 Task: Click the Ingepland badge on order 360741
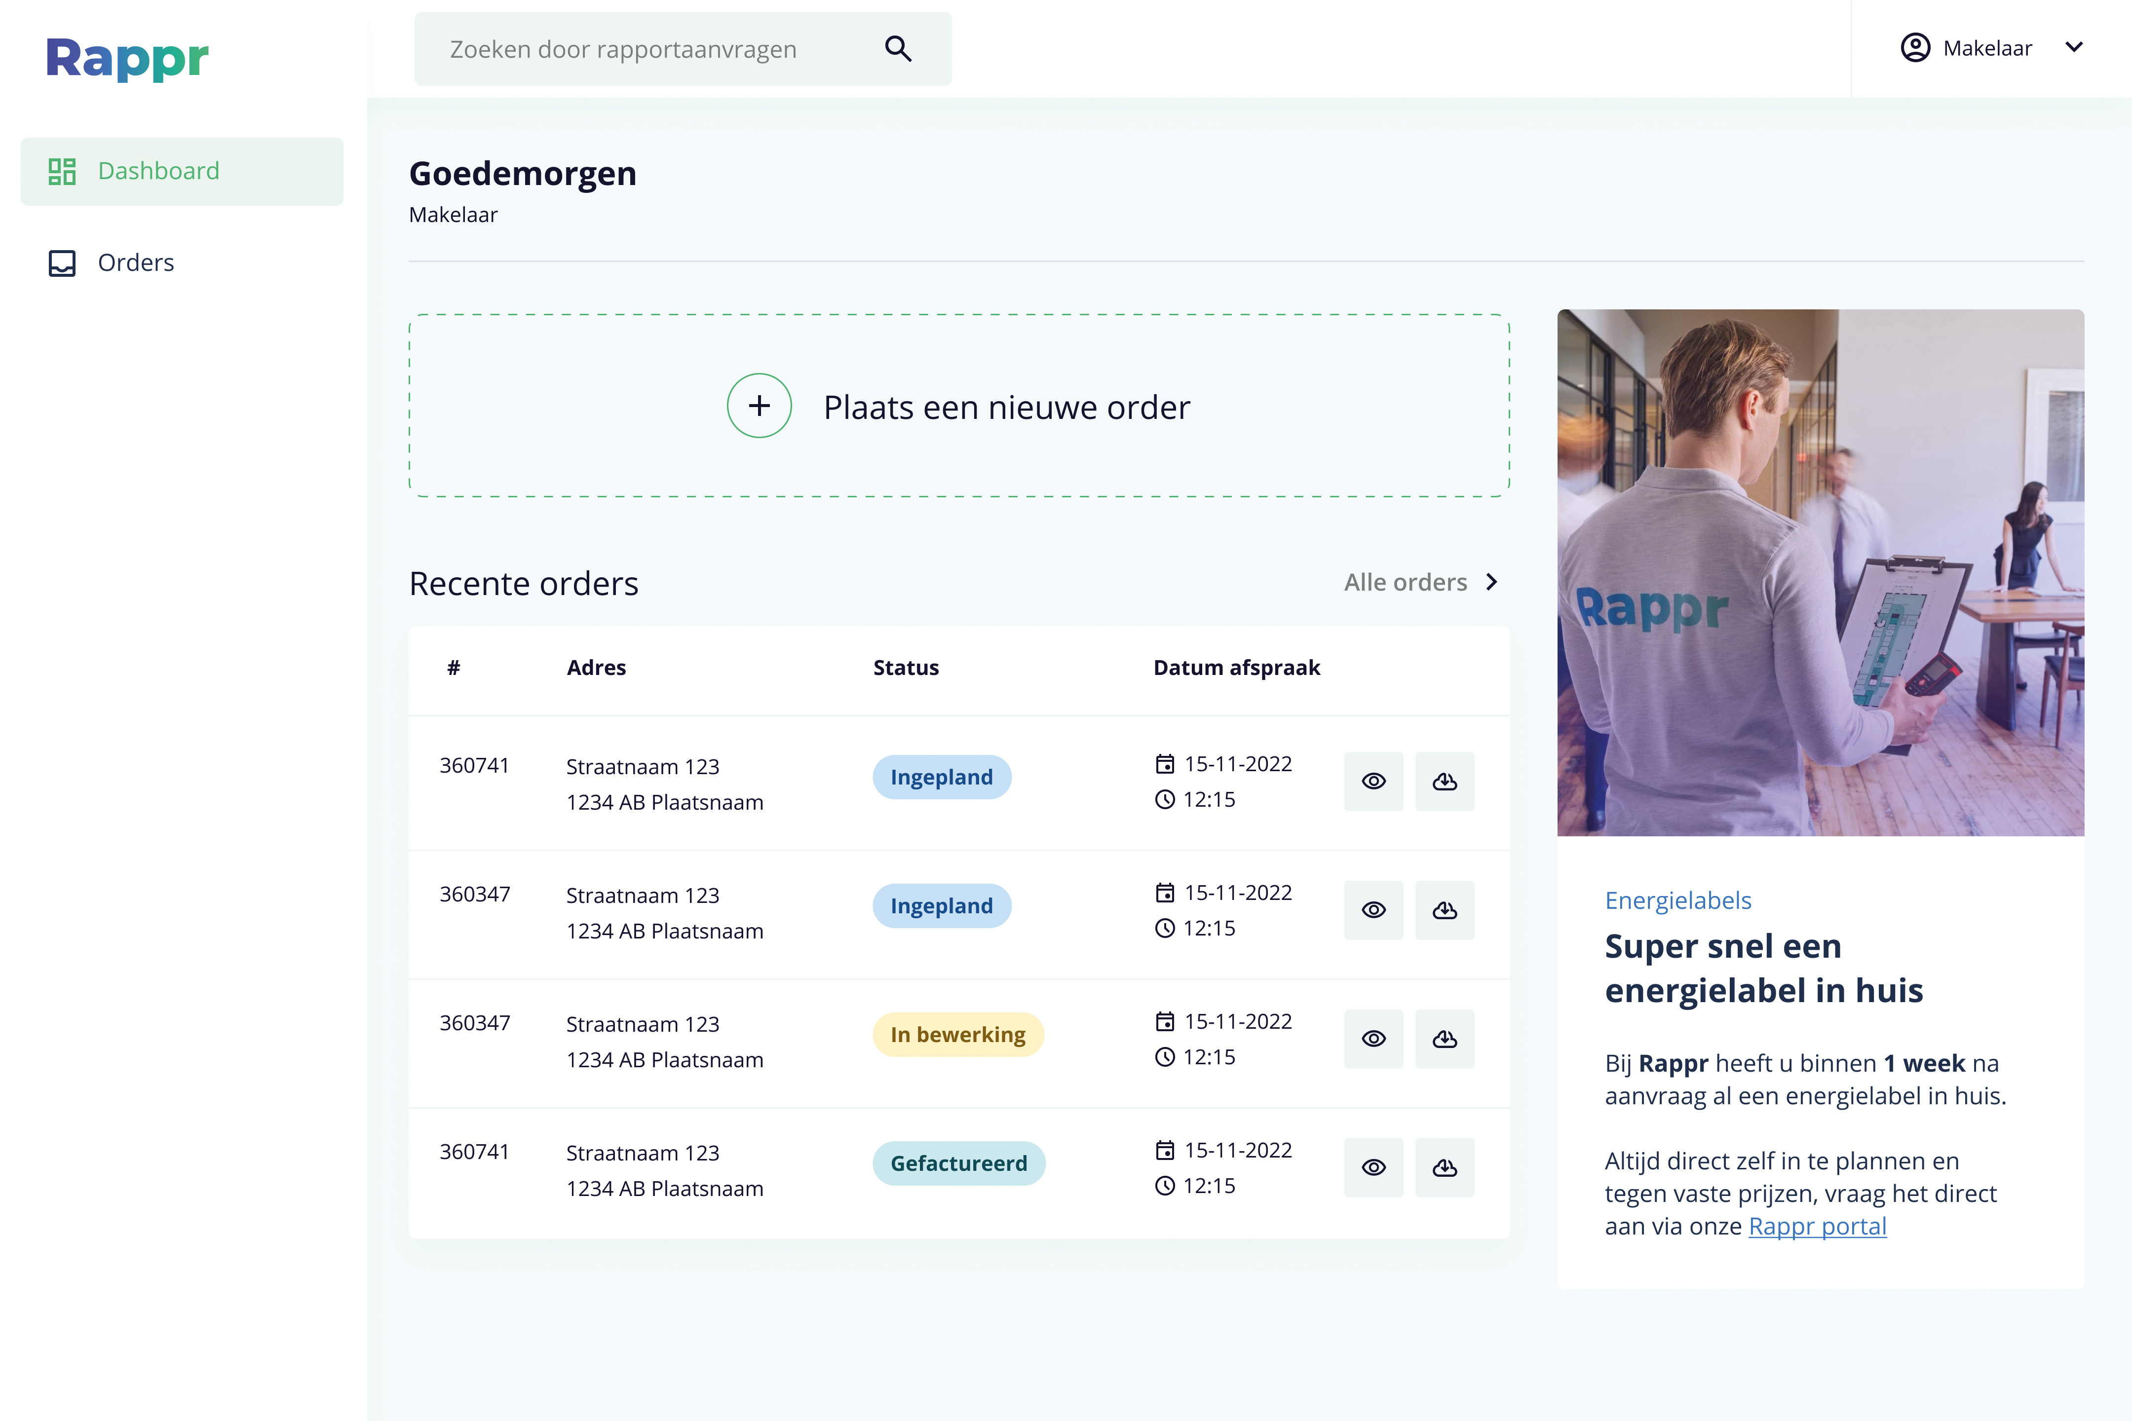(942, 777)
